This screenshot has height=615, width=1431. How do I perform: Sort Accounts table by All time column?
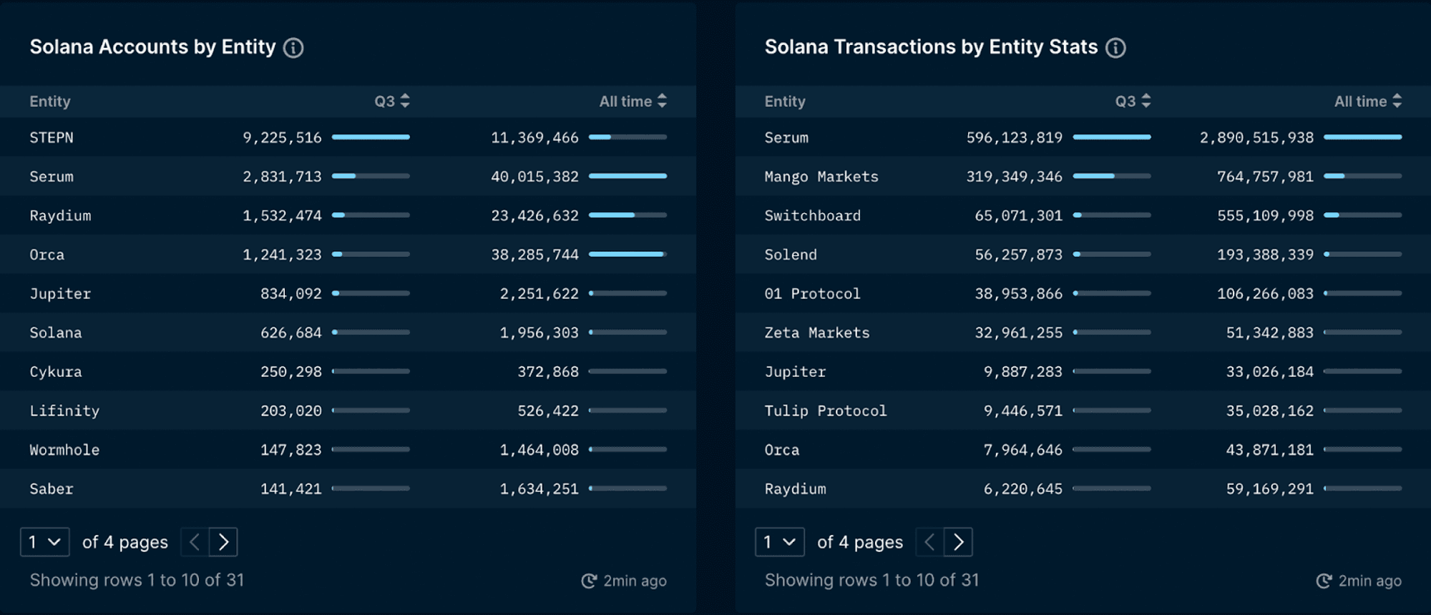pyautogui.click(x=633, y=101)
